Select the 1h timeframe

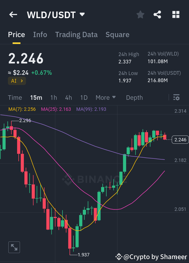[x=54, y=97]
